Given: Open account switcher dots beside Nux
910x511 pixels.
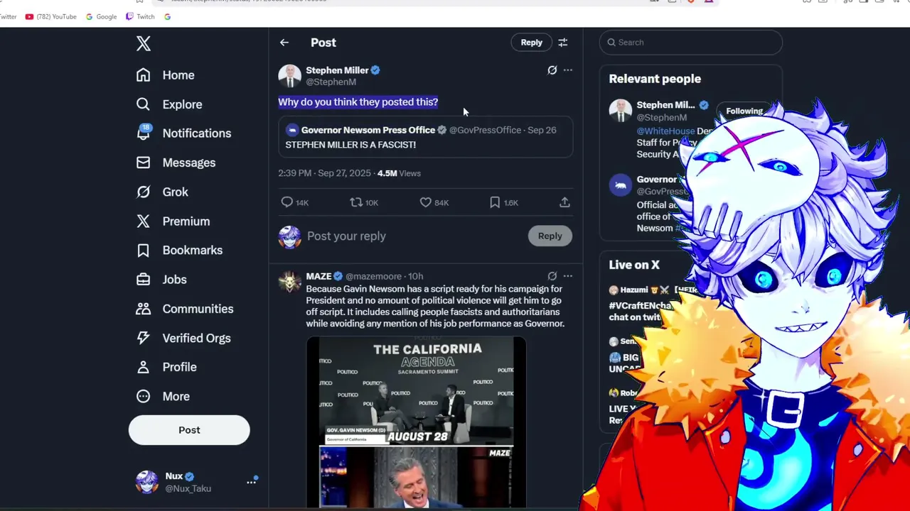Looking at the screenshot, I should (251, 481).
